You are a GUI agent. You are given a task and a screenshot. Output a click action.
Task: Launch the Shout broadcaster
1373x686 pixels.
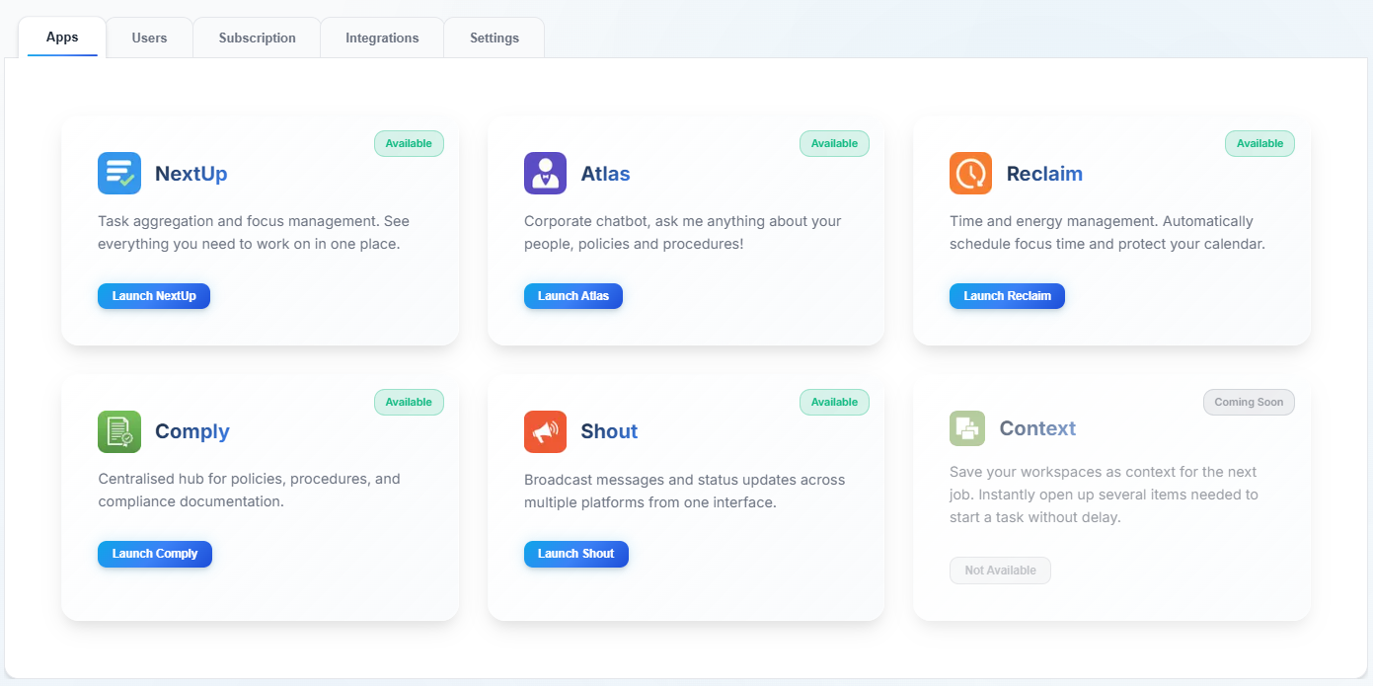575,554
